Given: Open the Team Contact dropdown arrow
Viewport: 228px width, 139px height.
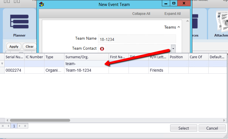Looking at the screenshot, I should point(173,49).
